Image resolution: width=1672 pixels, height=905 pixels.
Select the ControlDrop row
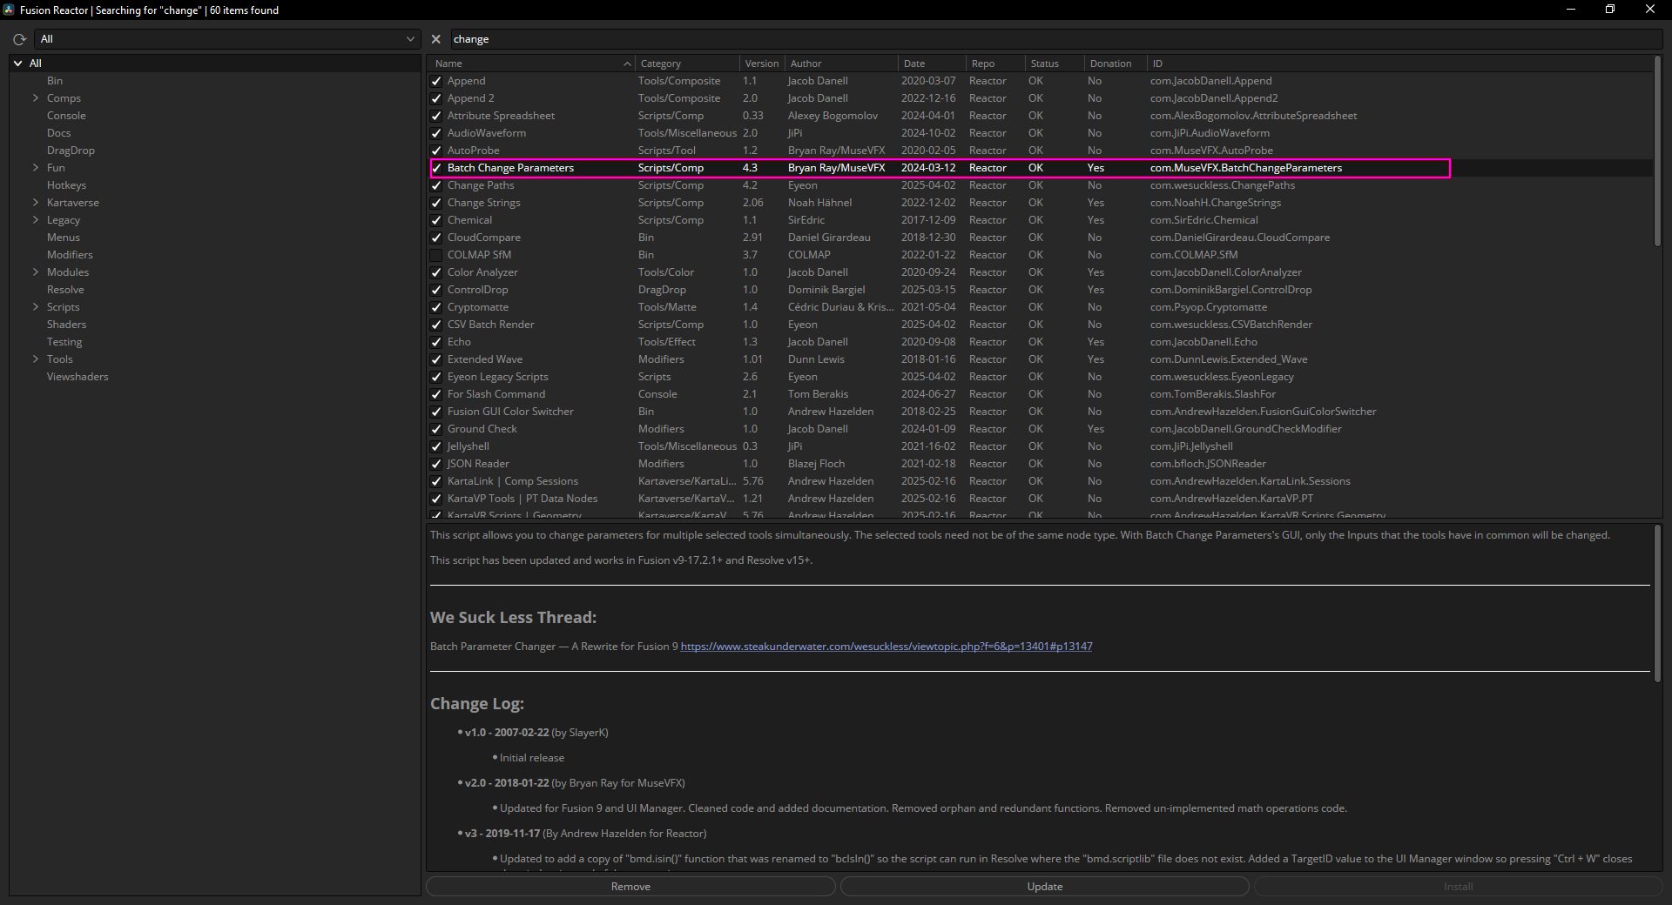[x=1041, y=290]
